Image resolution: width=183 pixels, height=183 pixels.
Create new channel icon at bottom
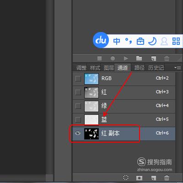point(154,178)
